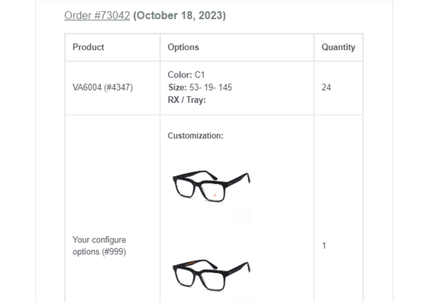
Task: Open the Order #73042 link
Action: point(97,16)
